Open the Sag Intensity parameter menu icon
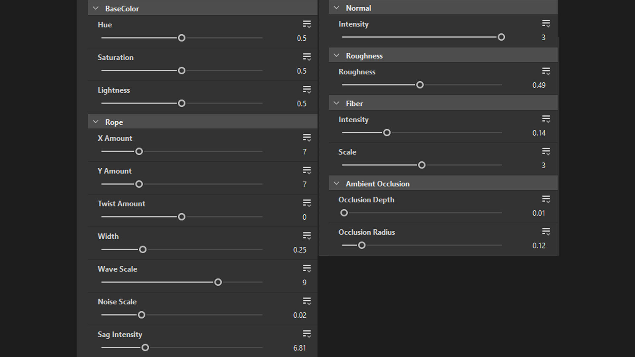 pos(307,334)
